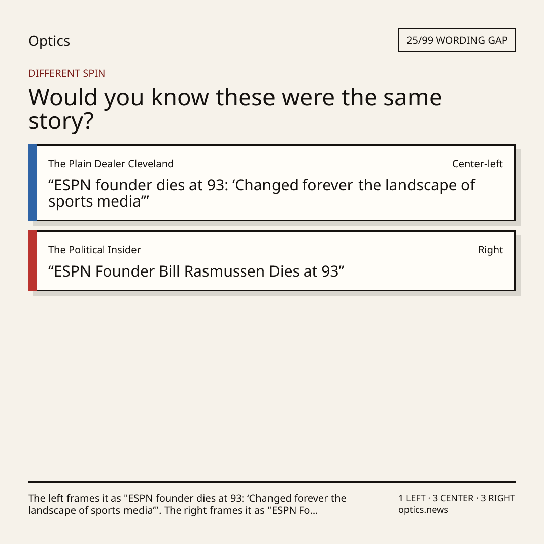Open the optics.news link
Viewport: 544px width, 544px height.
click(x=423, y=510)
